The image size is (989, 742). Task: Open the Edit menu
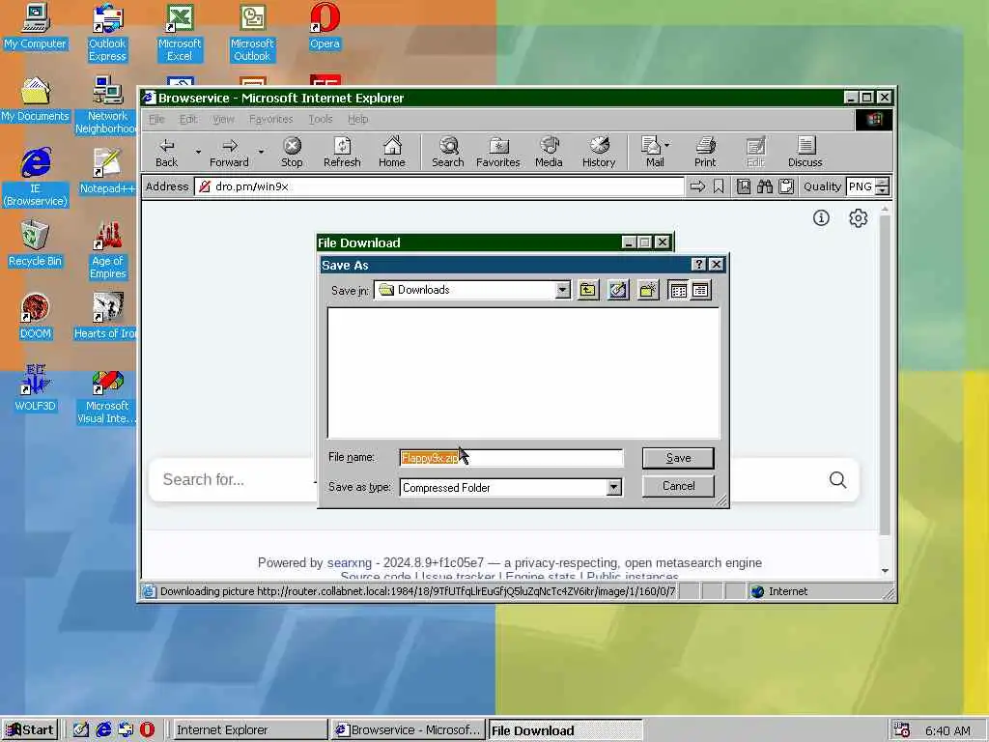[188, 119]
